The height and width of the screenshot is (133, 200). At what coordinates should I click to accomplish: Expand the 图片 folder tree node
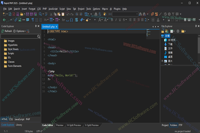[162, 61]
